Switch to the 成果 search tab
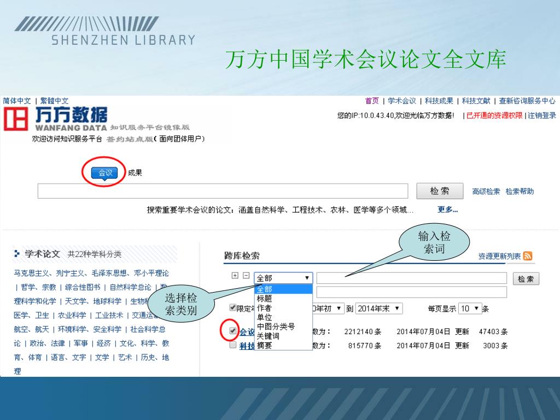560x420 pixels. point(135,173)
